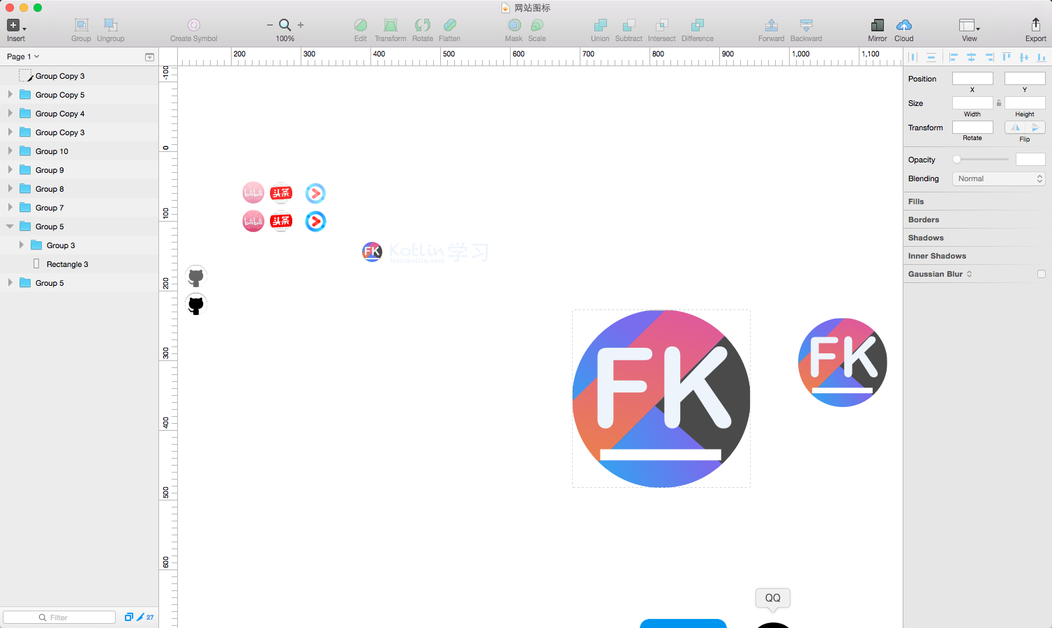Select the Group Copy 4 layer row
This screenshot has width=1052, height=628.
click(x=80, y=114)
